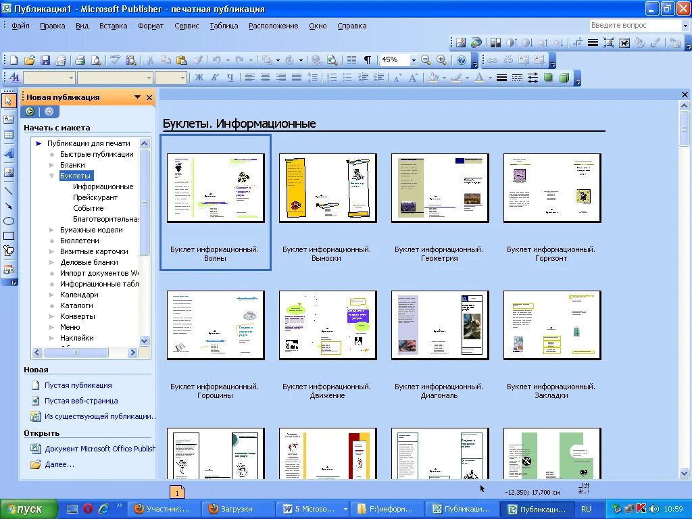Select the Oval drawing tool
This screenshot has height=519, width=692.
point(8,221)
